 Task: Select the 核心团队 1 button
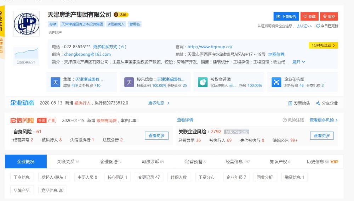(118, 177)
